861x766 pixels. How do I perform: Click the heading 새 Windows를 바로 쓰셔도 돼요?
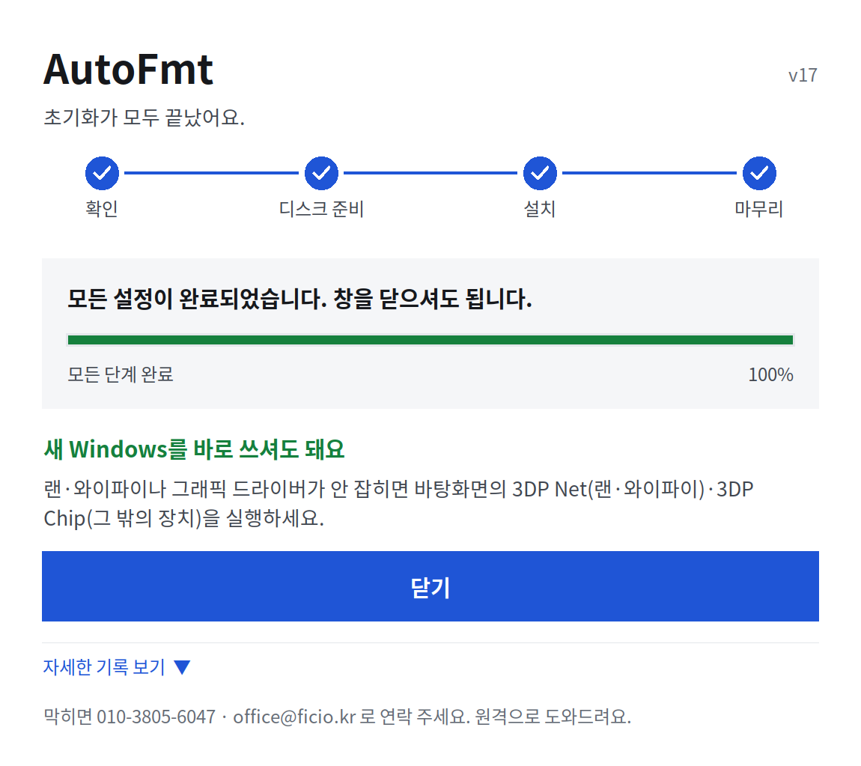pyautogui.click(x=194, y=449)
